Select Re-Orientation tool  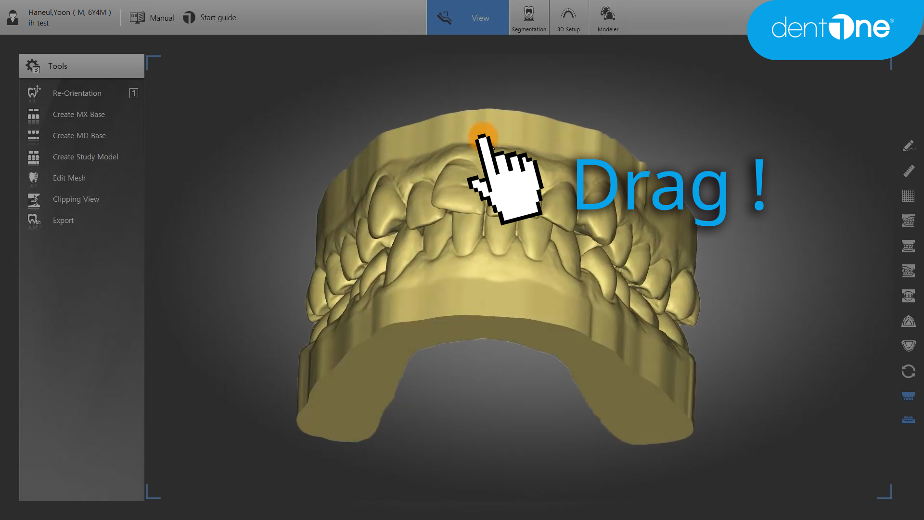click(77, 93)
